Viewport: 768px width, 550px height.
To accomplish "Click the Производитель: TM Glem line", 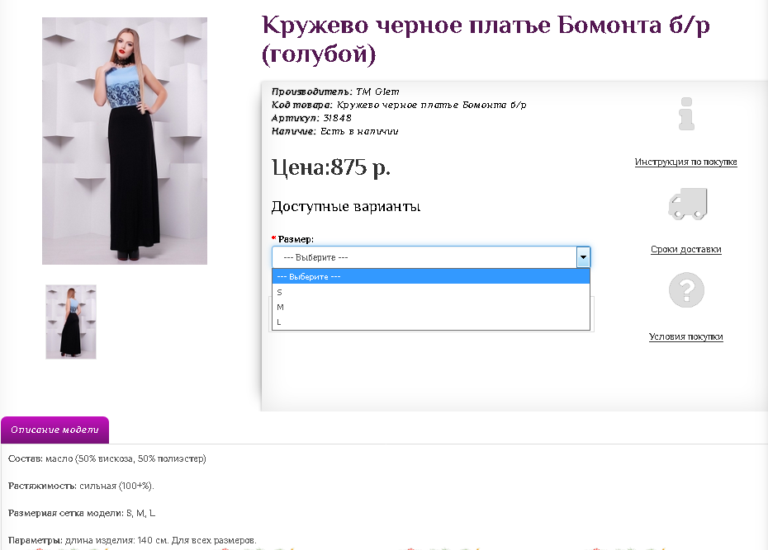I will tap(335, 92).
